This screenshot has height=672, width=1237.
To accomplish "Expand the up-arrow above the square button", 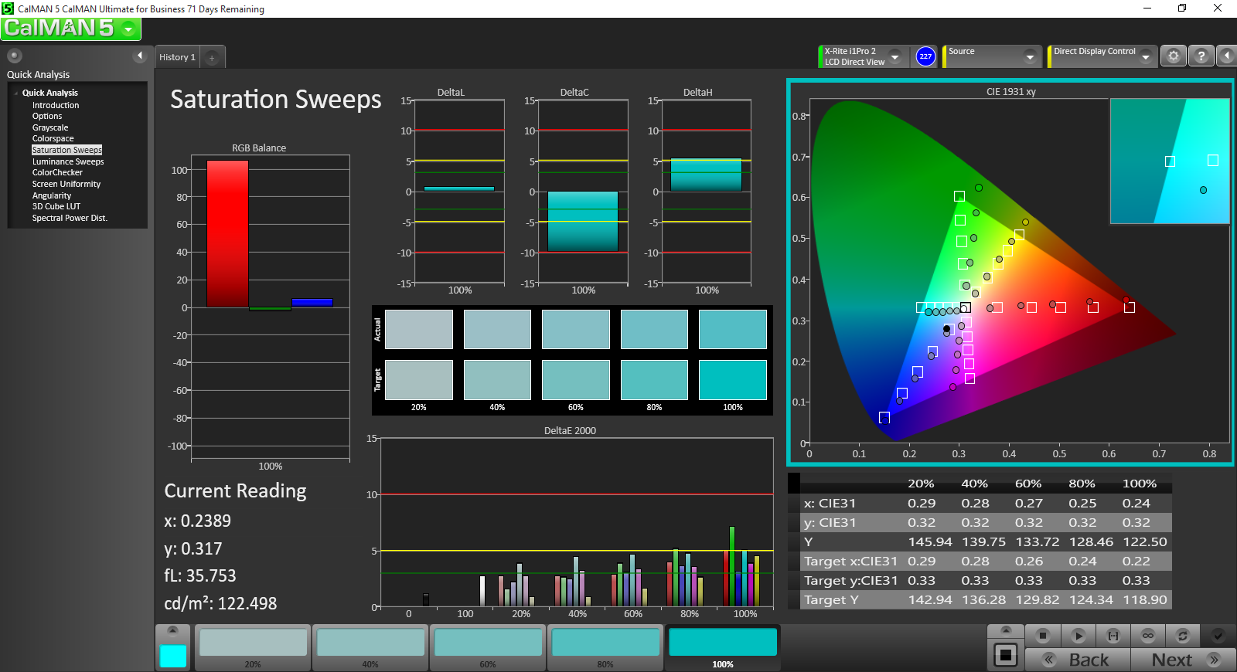I will tap(1006, 631).
